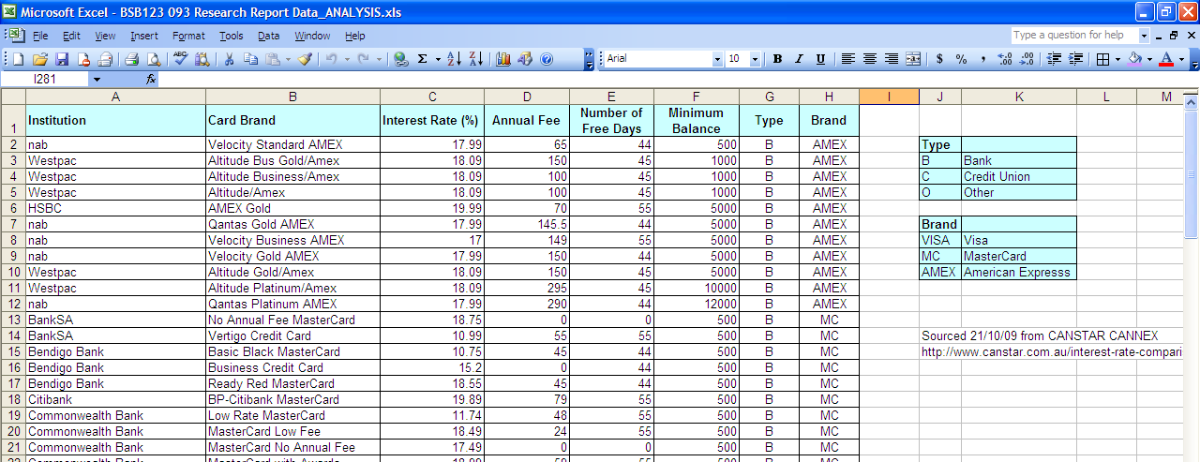Click the Save icon in toolbar
This screenshot has height=462, width=1200.
point(62,59)
